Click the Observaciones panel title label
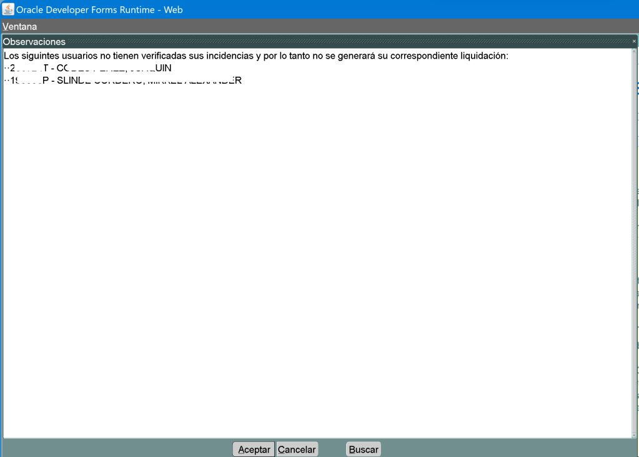Screen dimensions: 639x457 34,42
